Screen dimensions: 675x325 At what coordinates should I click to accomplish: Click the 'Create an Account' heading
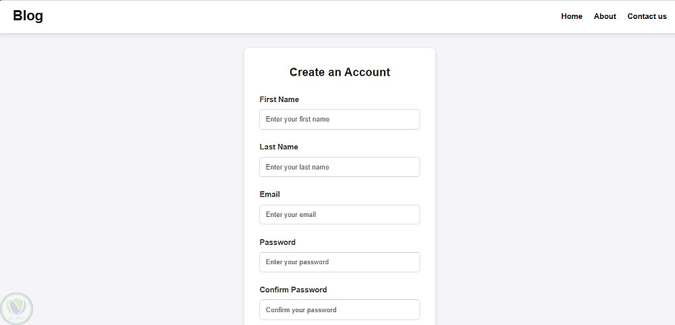(340, 72)
